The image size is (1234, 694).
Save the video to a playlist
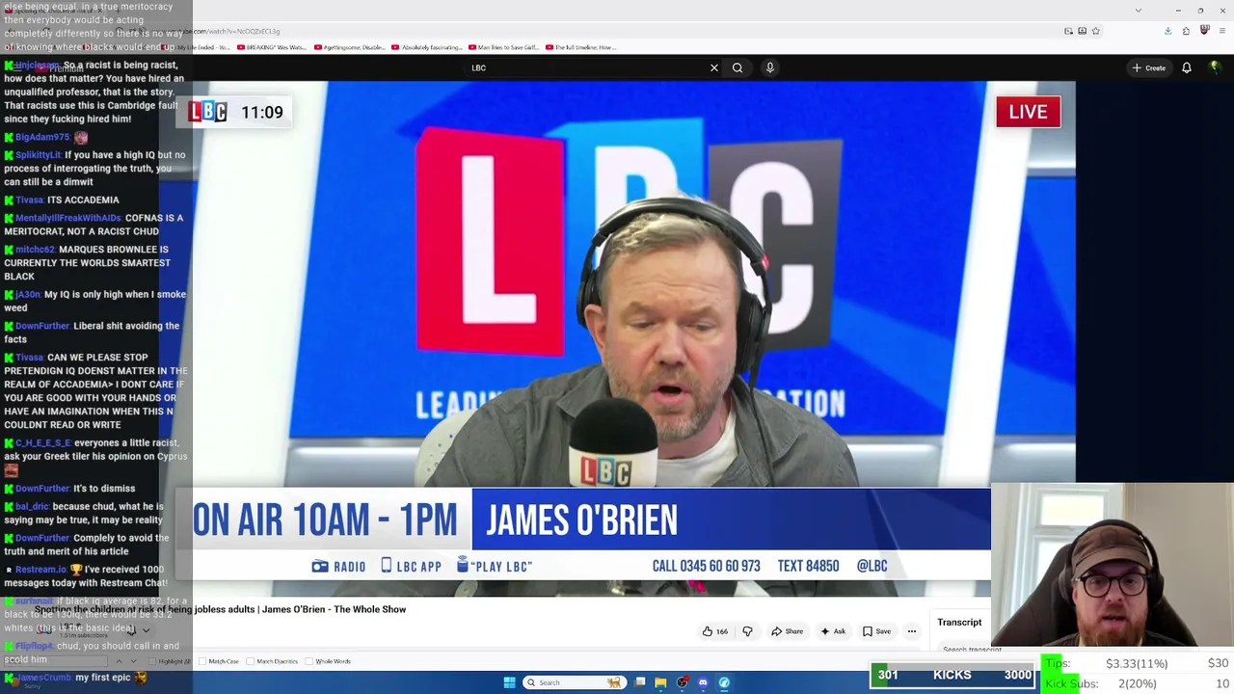coord(876,631)
